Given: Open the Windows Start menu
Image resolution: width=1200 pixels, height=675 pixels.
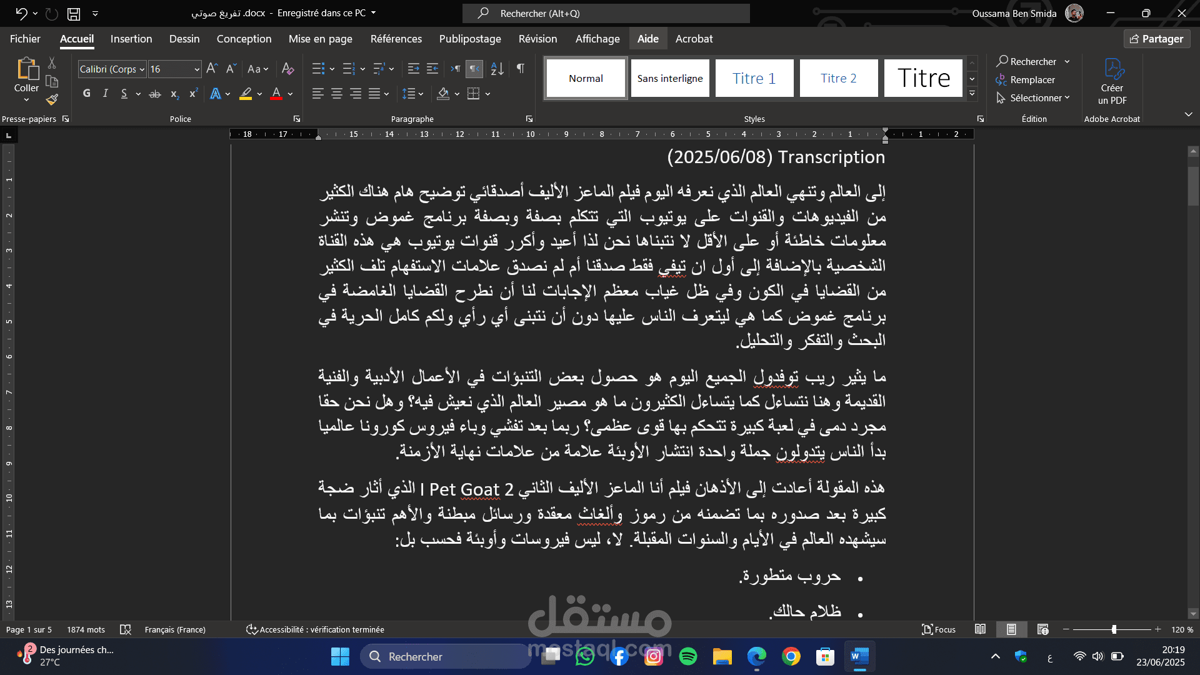Looking at the screenshot, I should 340,656.
